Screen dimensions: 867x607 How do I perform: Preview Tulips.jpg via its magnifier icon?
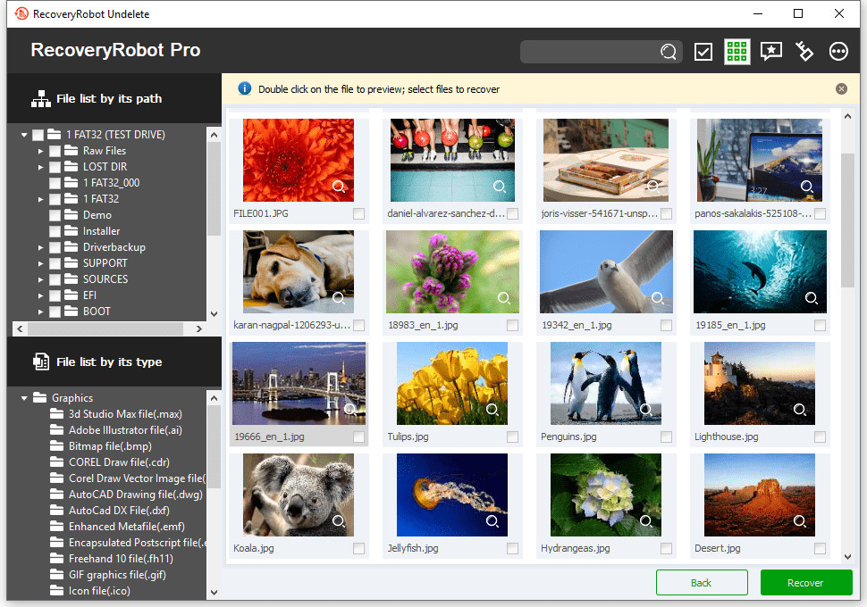click(492, 410)
